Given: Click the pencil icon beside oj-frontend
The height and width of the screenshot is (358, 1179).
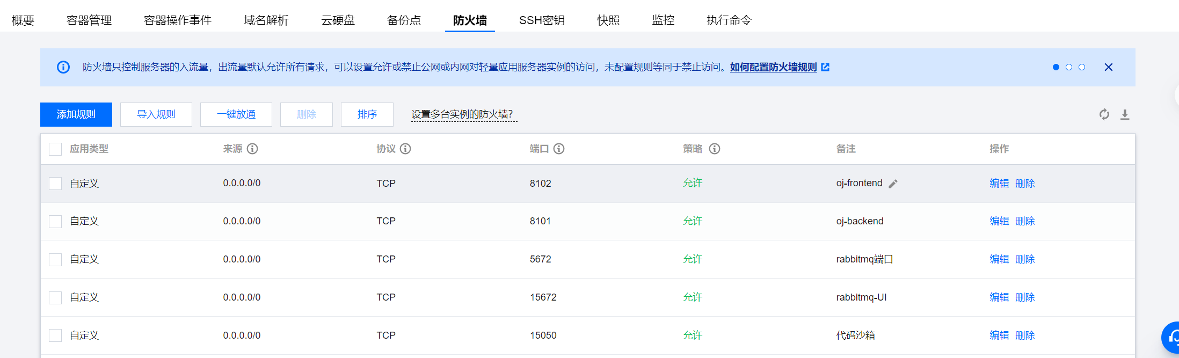Looking at the screenshot, I should [893, 184].
